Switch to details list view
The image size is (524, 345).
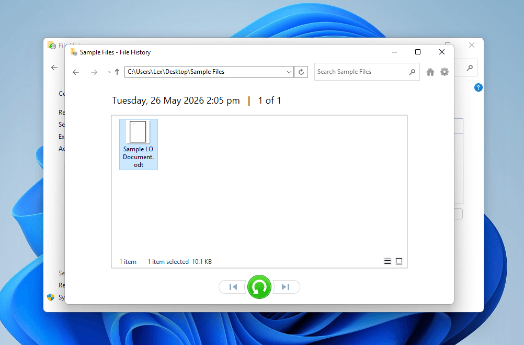(388, 261)
